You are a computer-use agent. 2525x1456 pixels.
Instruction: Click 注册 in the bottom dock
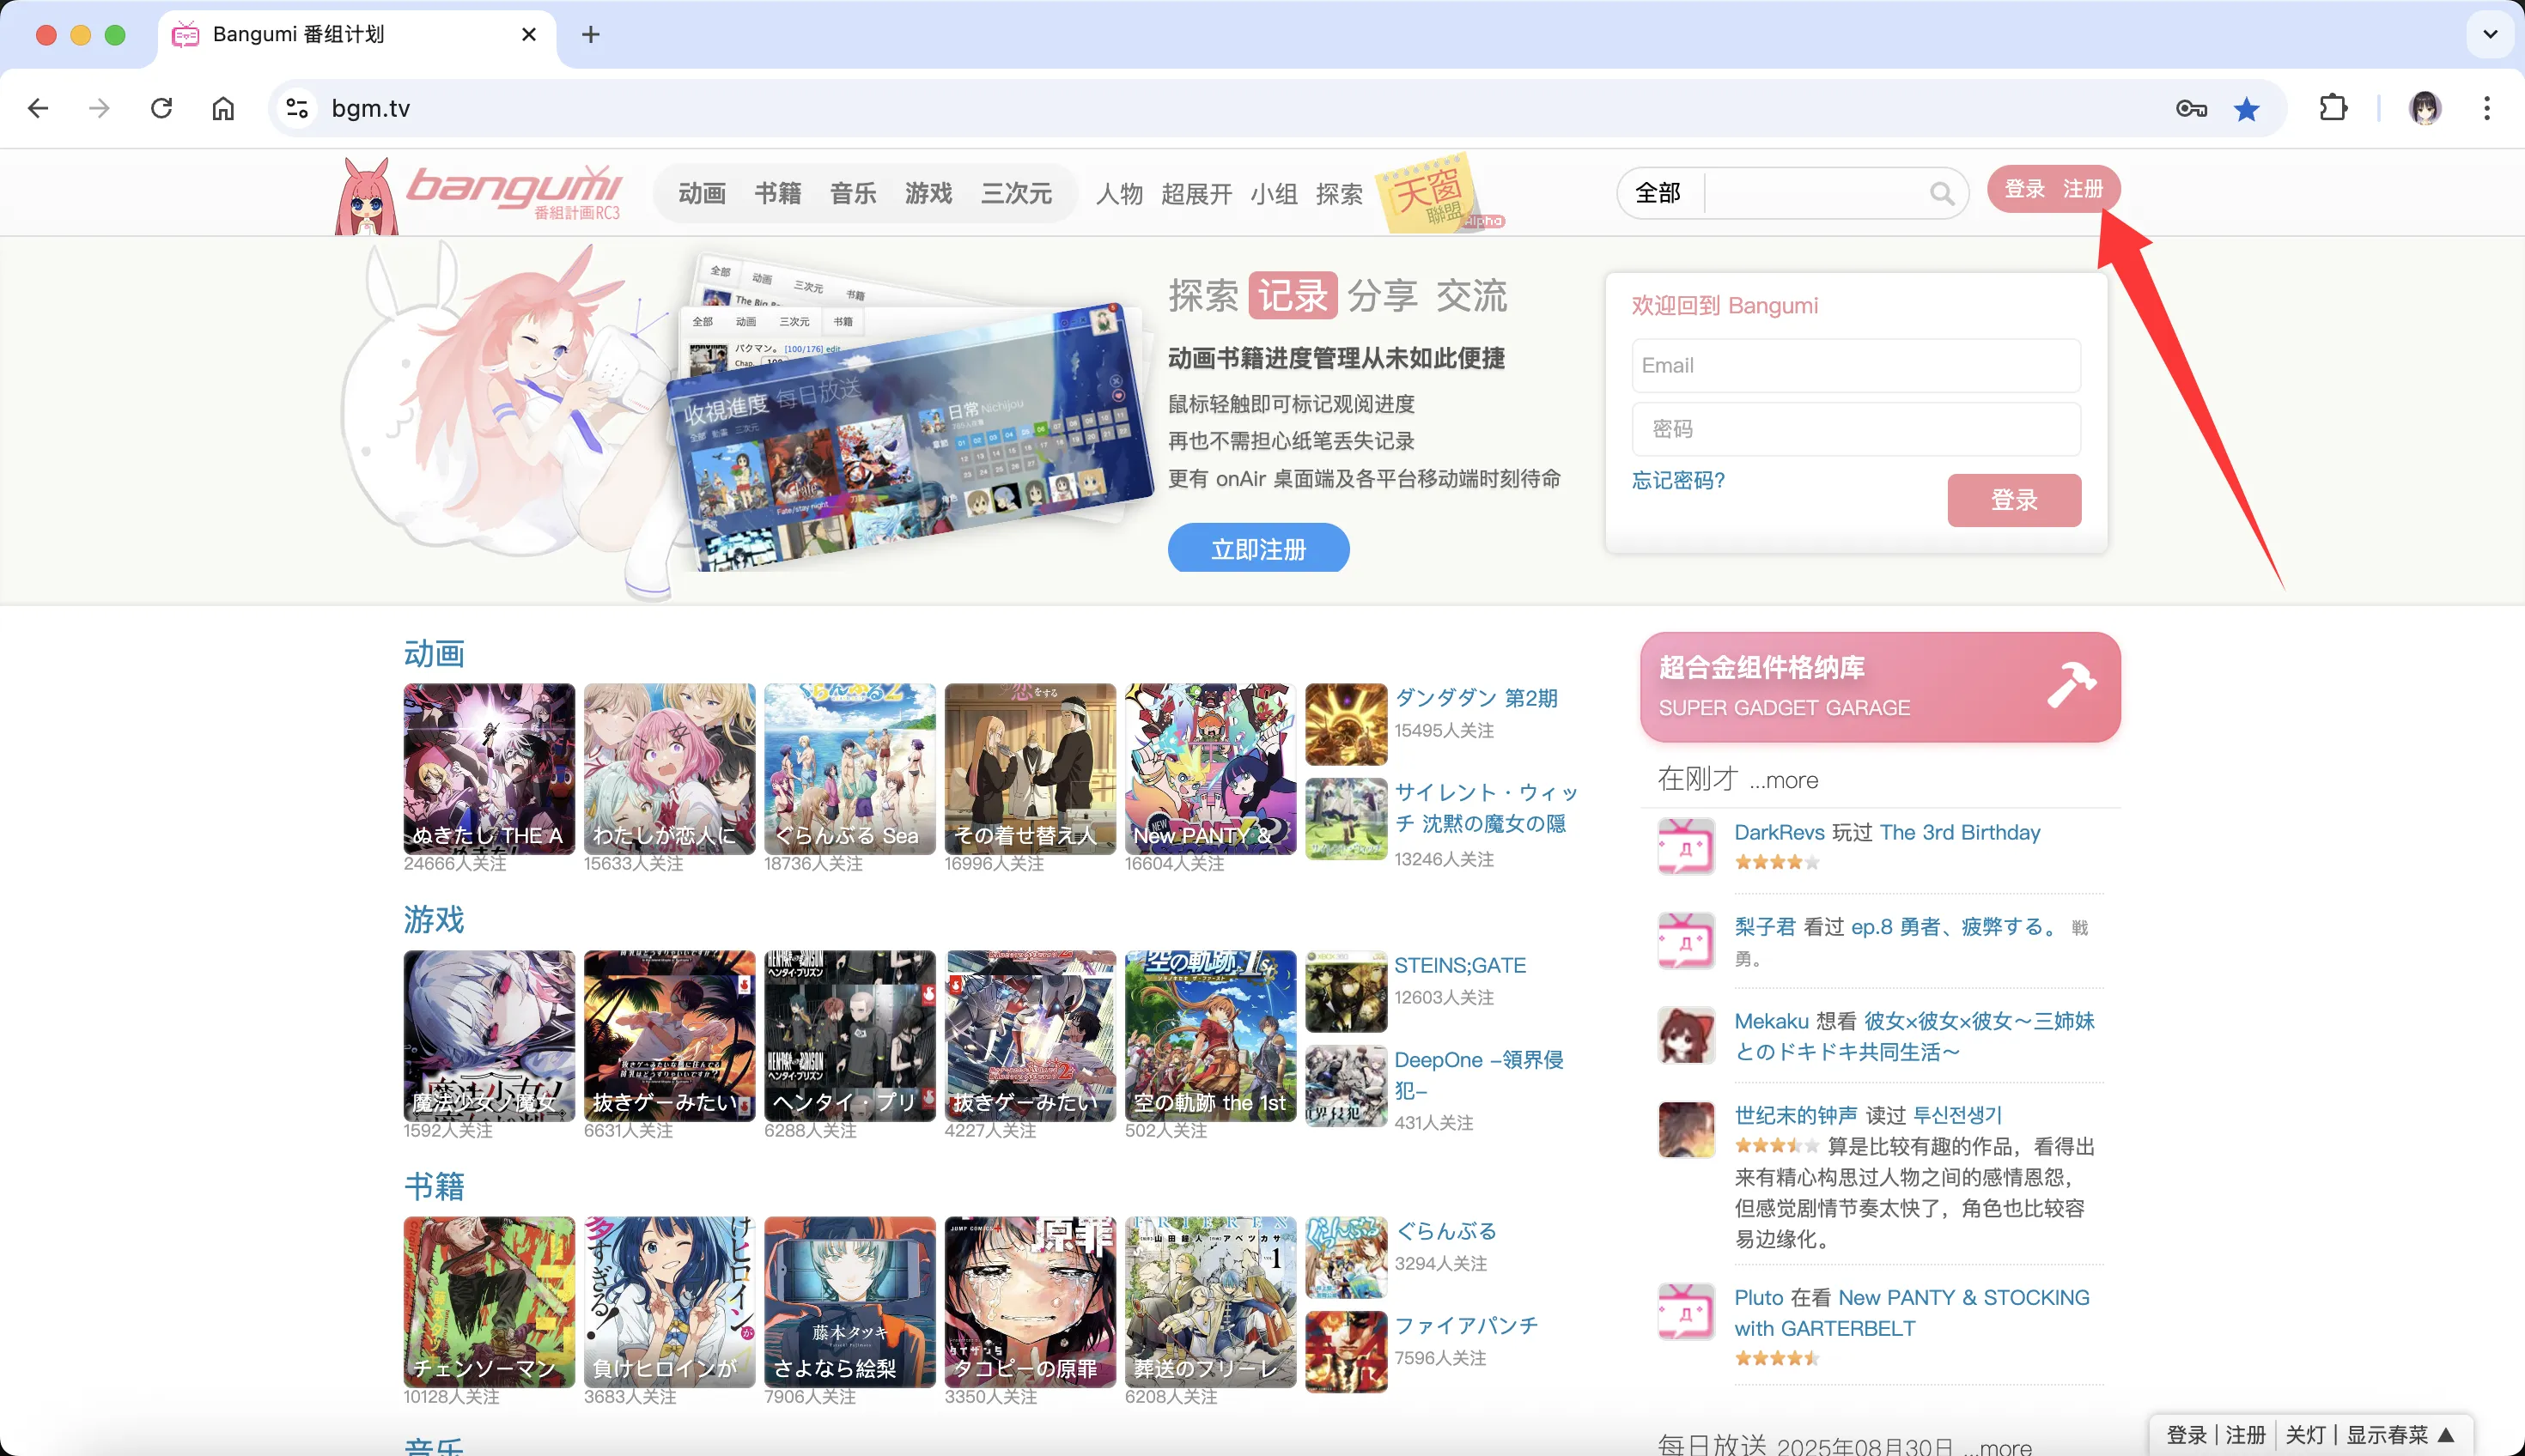[2245, 1435]
